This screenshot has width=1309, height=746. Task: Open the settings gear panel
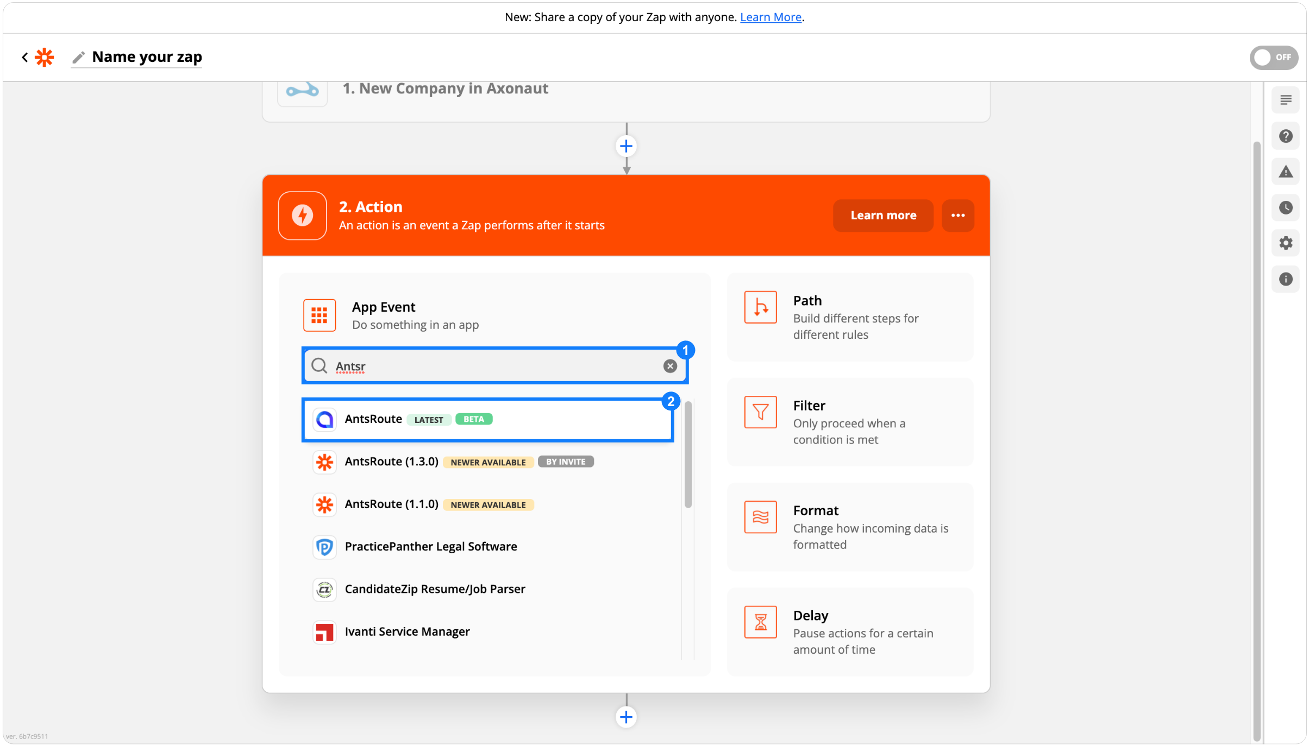click(x=1285, y=243)
